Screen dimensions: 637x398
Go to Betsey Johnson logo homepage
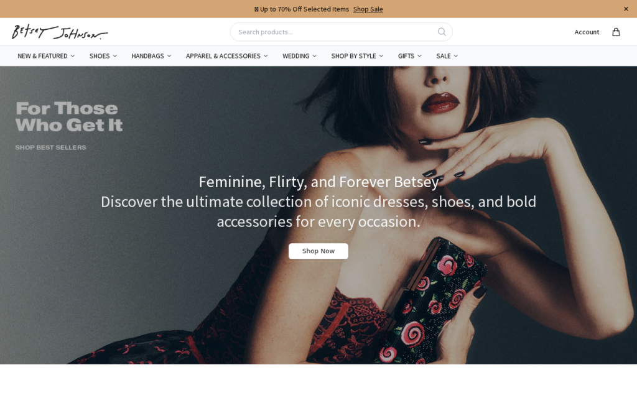point(60,32)
